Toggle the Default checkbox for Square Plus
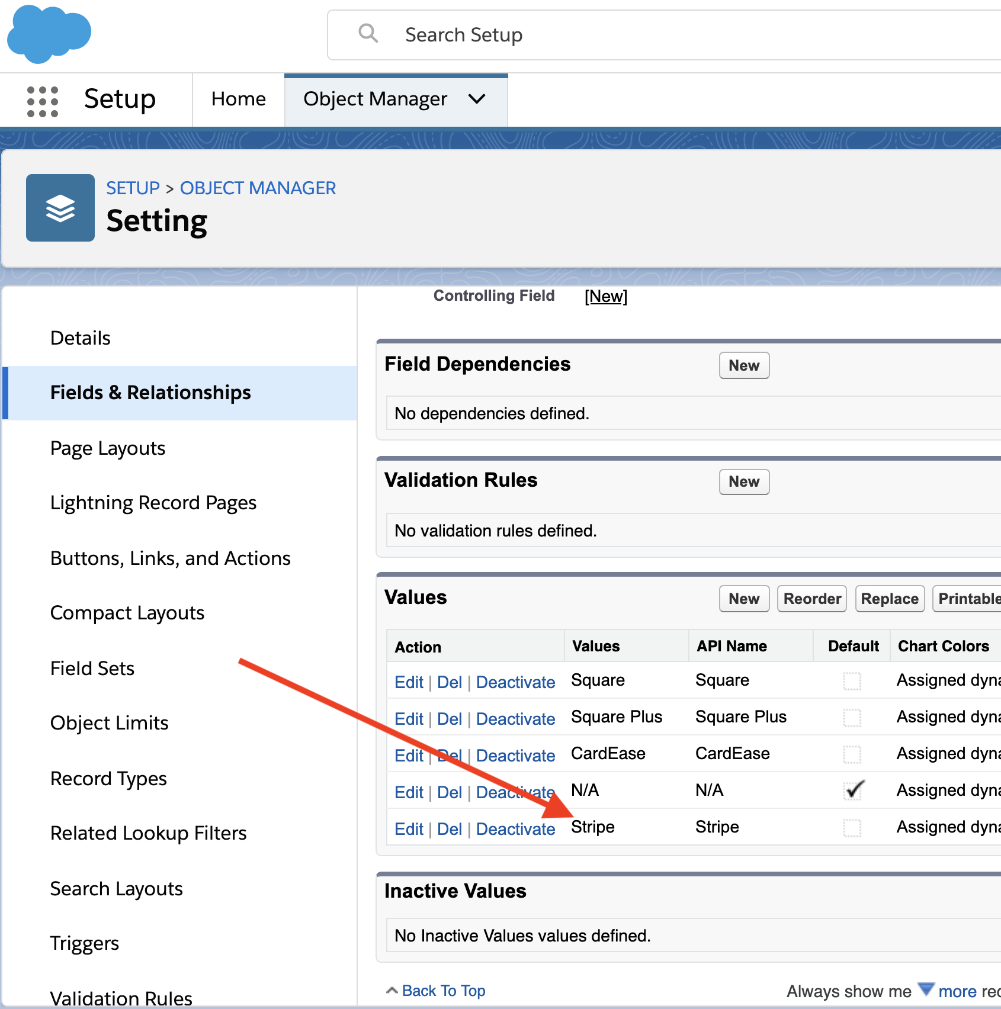This screenshot has height=1009, width=1001. pos(852,718)
